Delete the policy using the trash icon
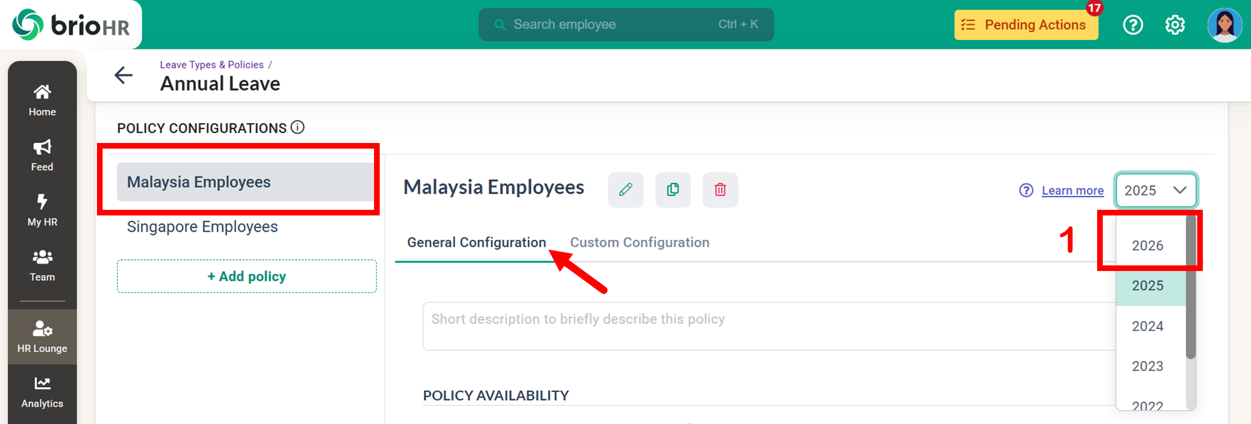This screenshot has height=424, width=1251. 720,190
